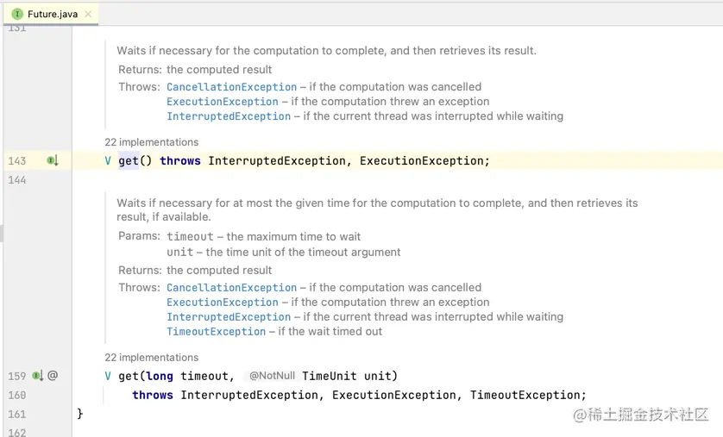Click the closing brace on line 161
This screenshot has height=437, width=723.
80,414
